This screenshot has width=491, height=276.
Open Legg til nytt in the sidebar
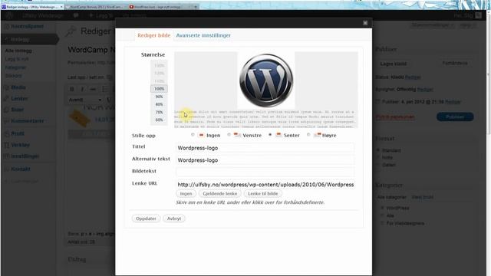tap(16, 59)
